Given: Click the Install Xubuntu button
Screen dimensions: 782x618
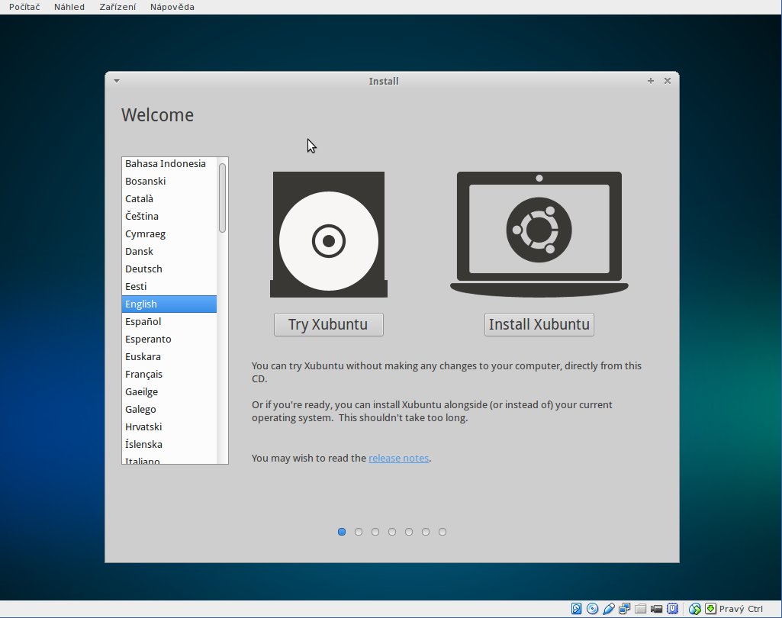Looking at the screenshot, I should pyautogui.click(x=539, y=325).
